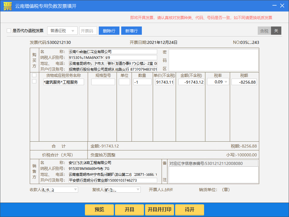Click the buyer 开户行及账号 field

113,69
